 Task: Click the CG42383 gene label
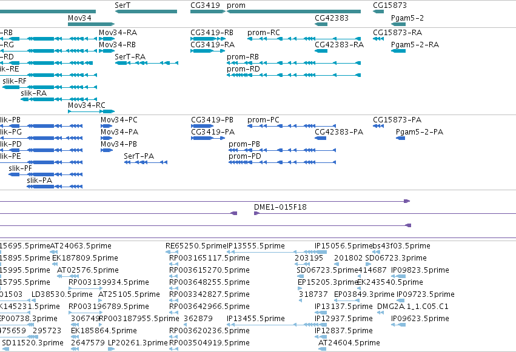(332, 18)
